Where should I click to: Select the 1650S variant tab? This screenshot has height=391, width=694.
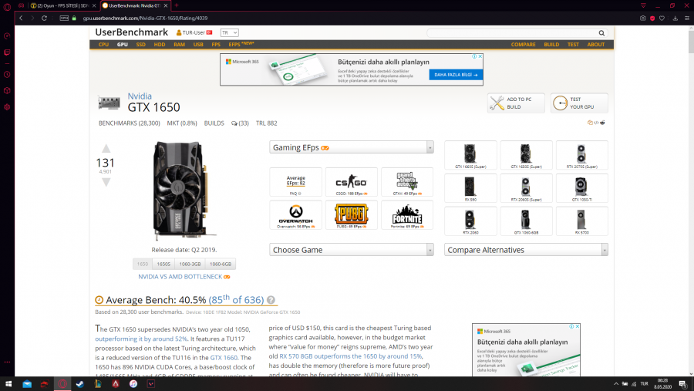pyautogui.click(x=163, y=264)
